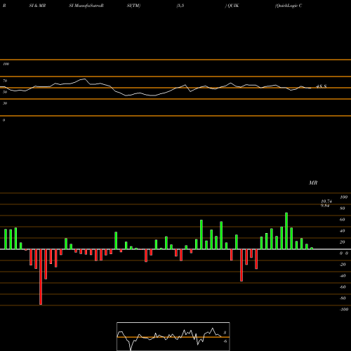This screenshot has height=351, width=351.
Task: Click the RSI axis label 70
Action: tap(5, 81)
